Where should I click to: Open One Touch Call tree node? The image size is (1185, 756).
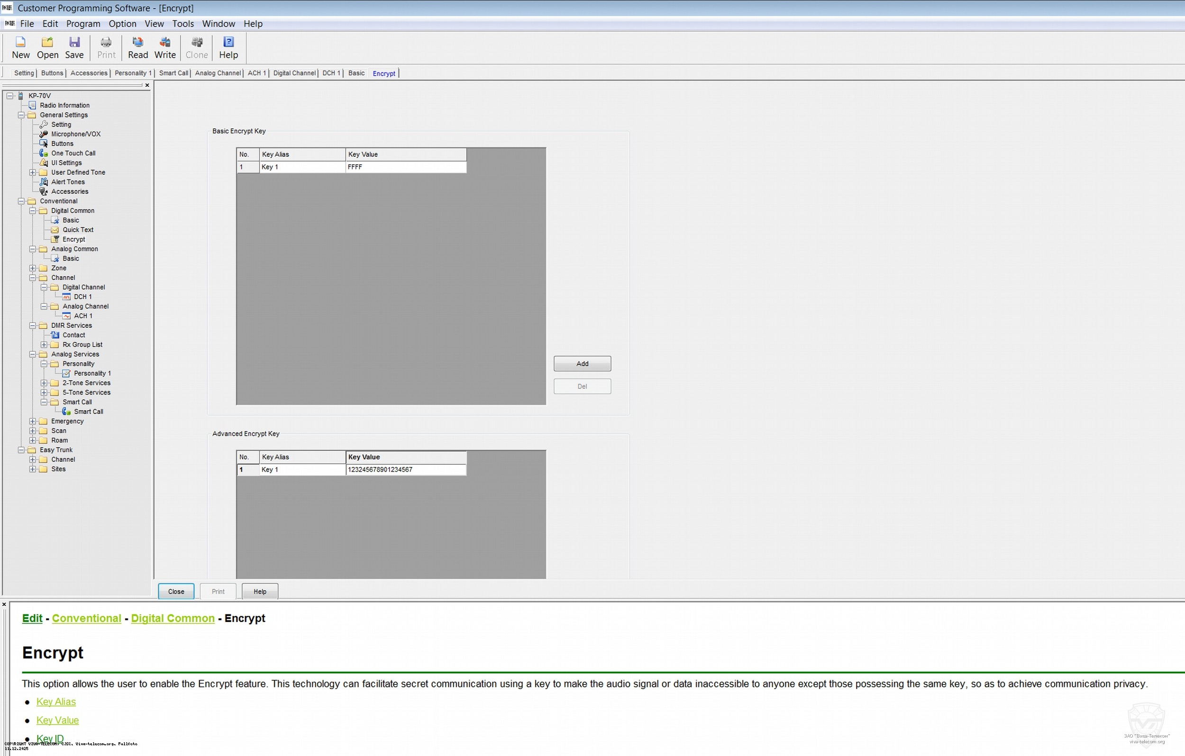click(x=73, y=153)
